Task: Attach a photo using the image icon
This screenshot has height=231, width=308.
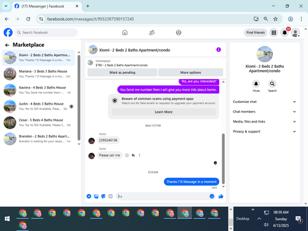Action: coord(96,197)
